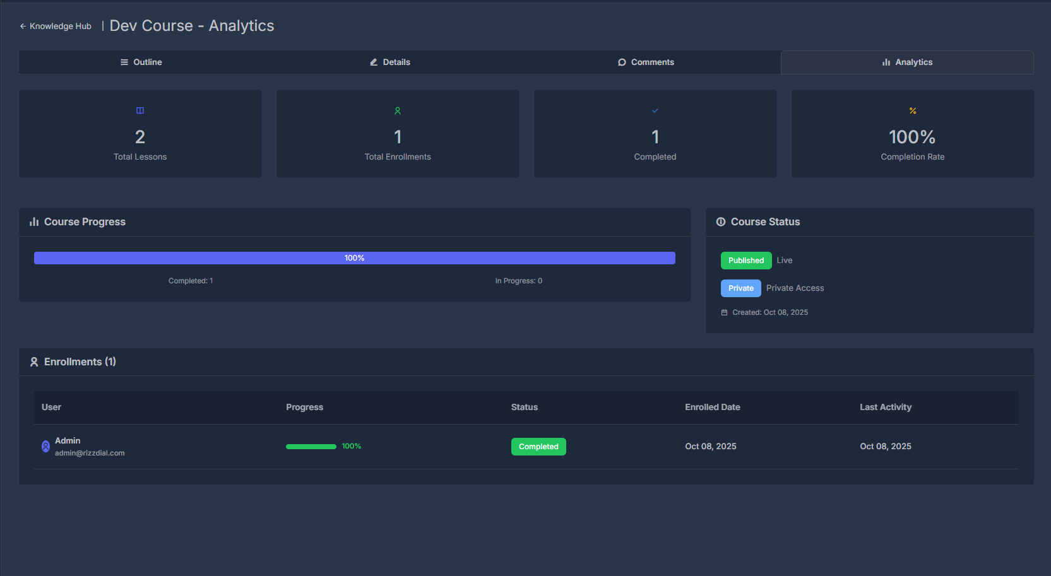Click the percent icon above Completion Rate
Image resolution: width=1051 pixels, height=576 pixels.
913,110
